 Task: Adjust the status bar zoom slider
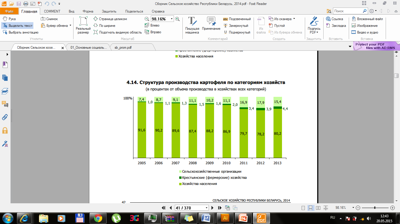point(375,208)
